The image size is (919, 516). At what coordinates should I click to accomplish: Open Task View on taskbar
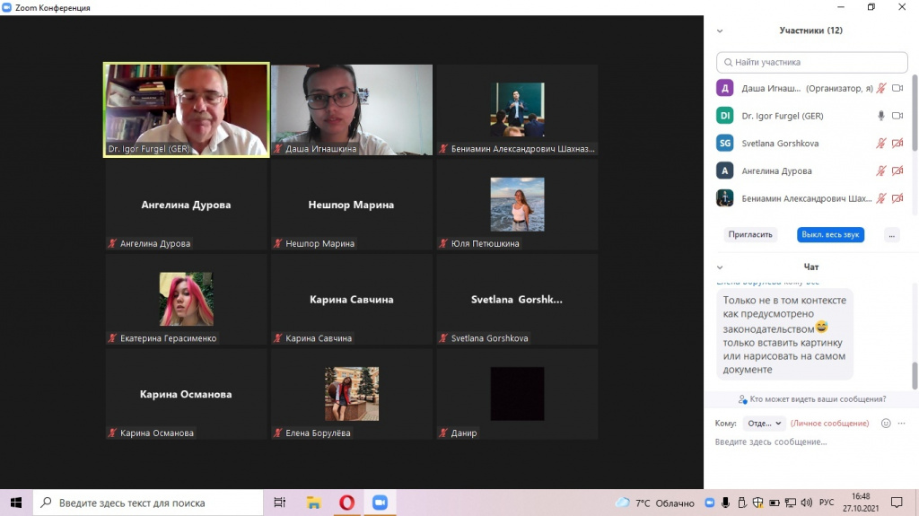280,503
